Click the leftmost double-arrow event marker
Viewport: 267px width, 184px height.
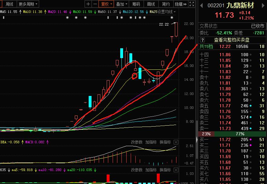click(x=3, y=17)
